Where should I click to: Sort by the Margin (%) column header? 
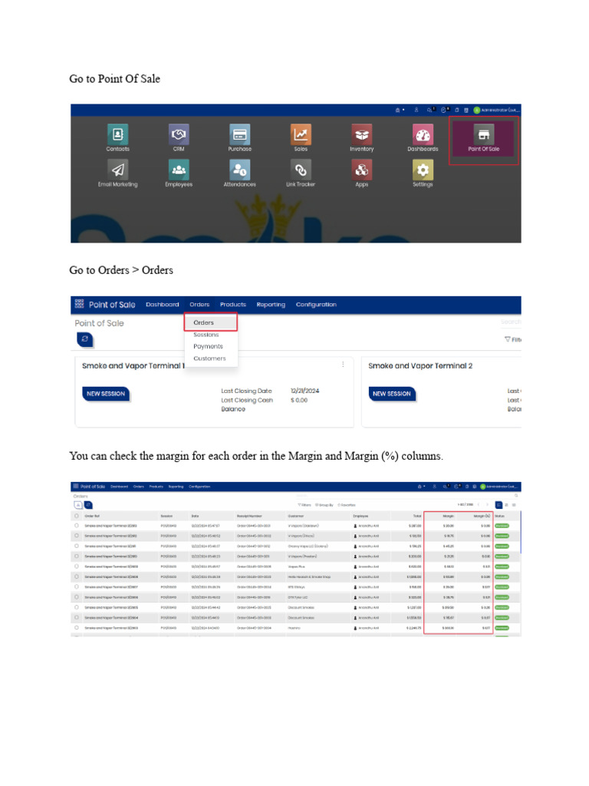[482, 516]
